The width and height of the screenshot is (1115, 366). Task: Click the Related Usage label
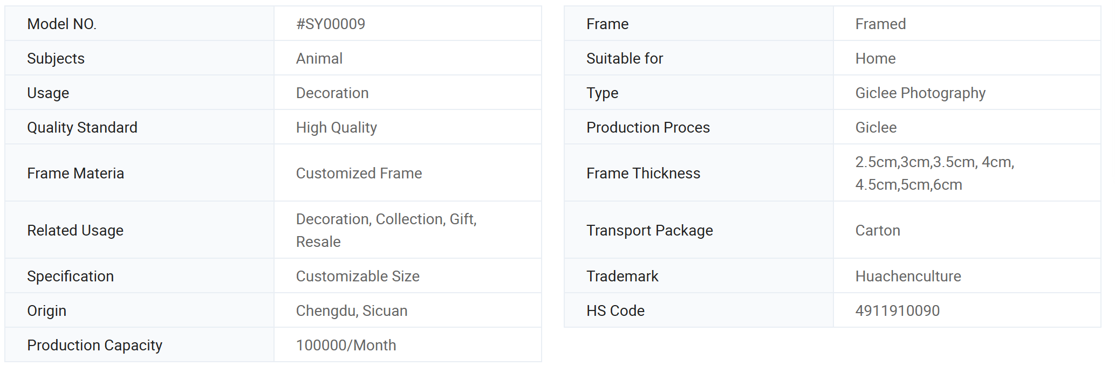75,230
